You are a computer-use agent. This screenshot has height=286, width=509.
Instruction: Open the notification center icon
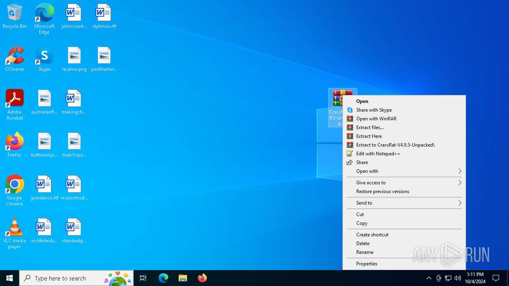click(496, 278)
